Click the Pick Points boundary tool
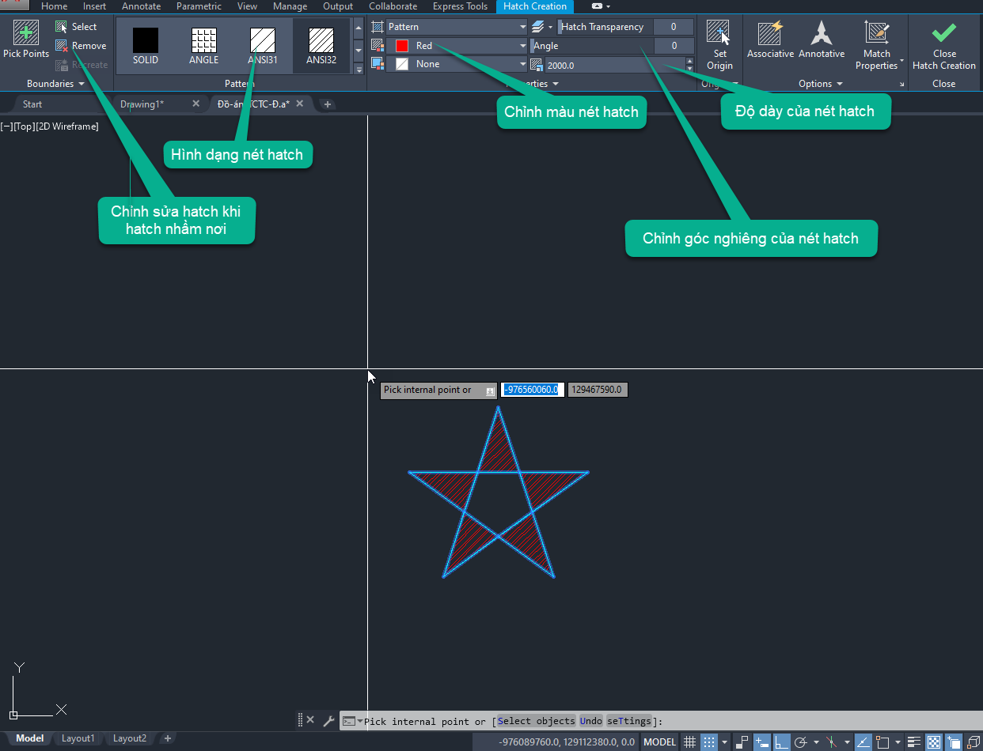This screenshot has width=983, height=751. coord(26,40)
